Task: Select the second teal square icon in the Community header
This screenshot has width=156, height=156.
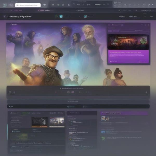Action: [x=85, y=16]
